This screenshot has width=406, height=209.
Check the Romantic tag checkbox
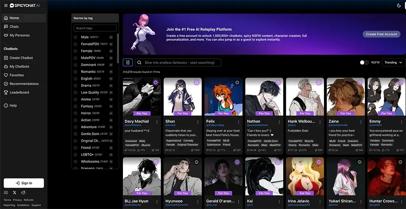click(x=75, y=72)
